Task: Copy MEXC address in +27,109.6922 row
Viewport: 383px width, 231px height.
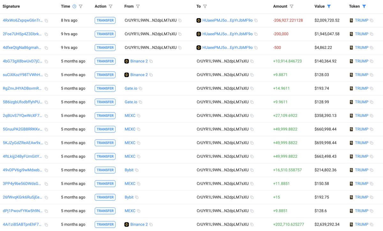Action: [x=139, y=116]
